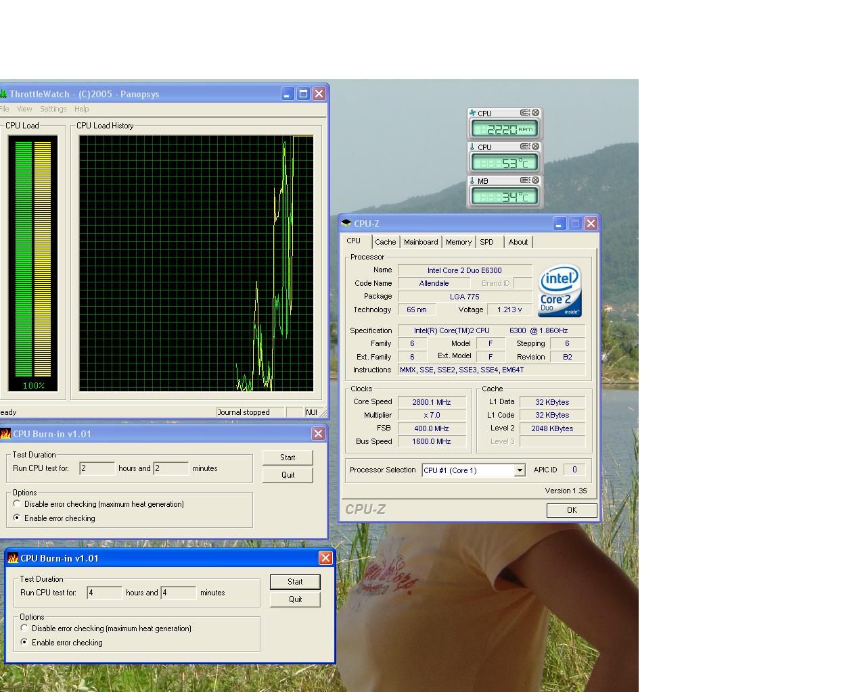Screen dimensions: 866x692
Task: Click OK in the CPU-Z window
Action: point(572,510)
